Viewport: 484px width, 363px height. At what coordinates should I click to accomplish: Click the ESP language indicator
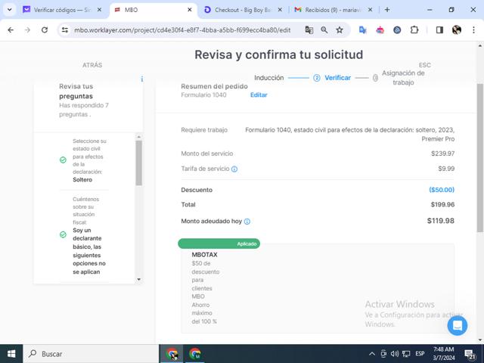[420, 354]
